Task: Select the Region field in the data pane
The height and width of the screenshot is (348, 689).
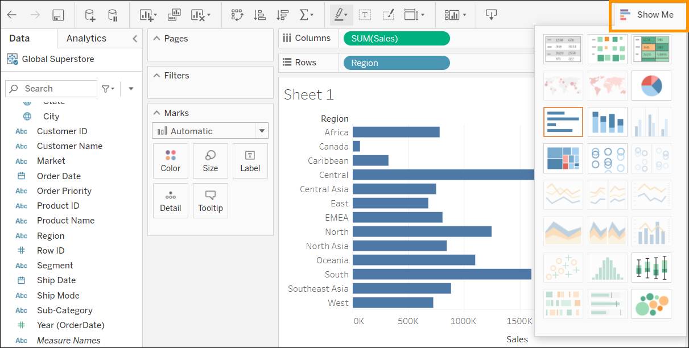Action: click(51, 235)
